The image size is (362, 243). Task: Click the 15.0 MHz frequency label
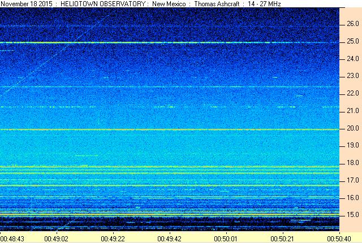353,215
